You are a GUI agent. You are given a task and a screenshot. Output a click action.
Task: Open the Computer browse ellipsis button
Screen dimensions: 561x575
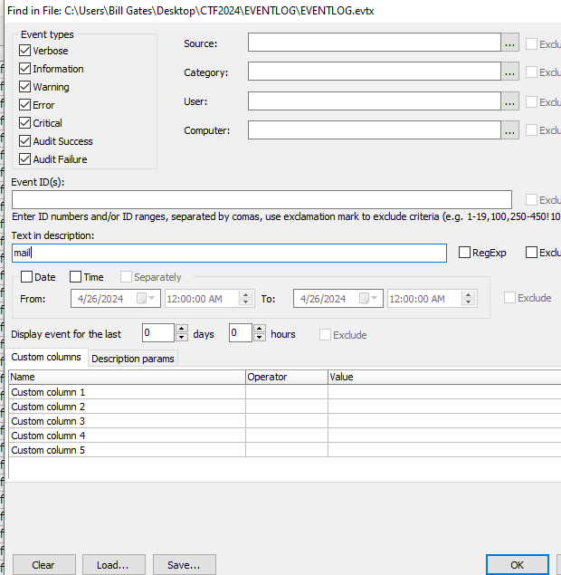[x=509, y=130]
